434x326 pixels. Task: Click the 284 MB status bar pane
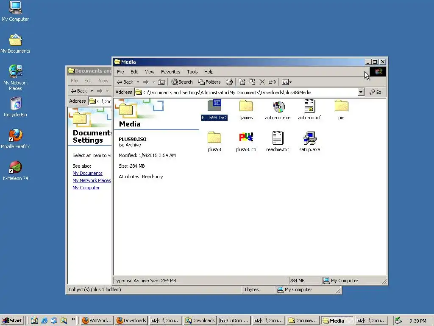tap(304, 281)
